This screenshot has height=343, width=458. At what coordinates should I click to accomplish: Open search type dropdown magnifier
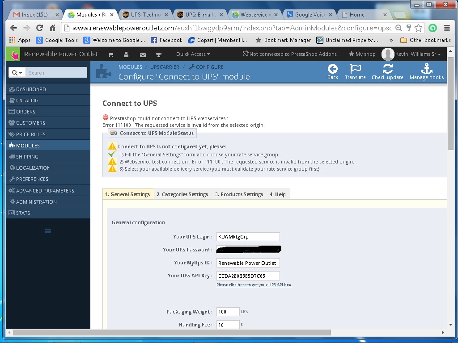click(17, 73)
